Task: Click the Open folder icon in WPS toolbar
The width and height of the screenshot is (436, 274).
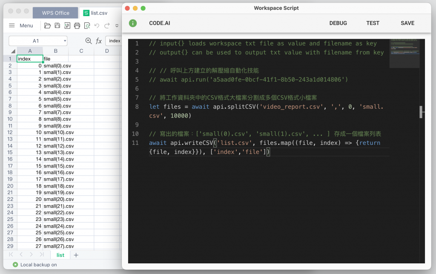Action: tap(48, 26)
